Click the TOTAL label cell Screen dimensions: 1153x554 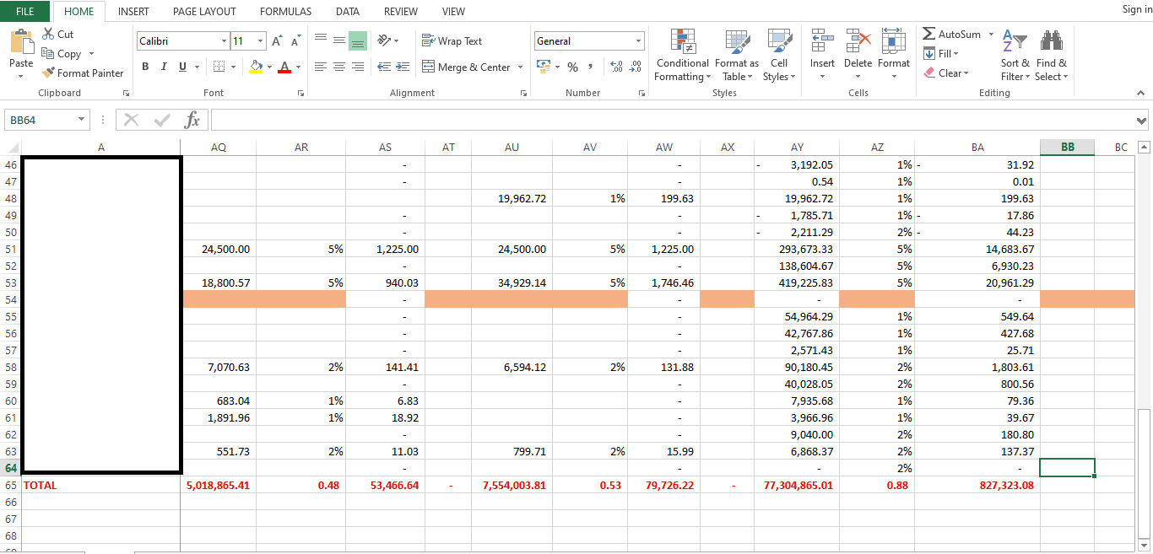coord(101,486)
